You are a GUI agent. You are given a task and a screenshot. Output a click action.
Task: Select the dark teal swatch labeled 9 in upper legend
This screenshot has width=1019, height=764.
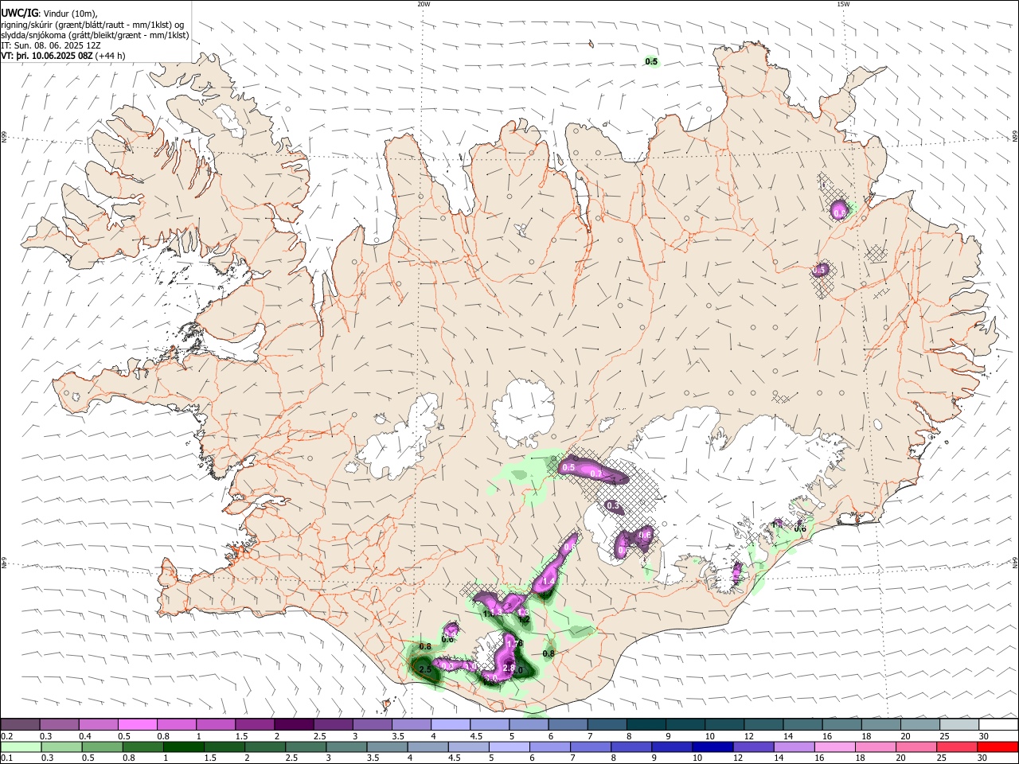(x=685, y=724)
